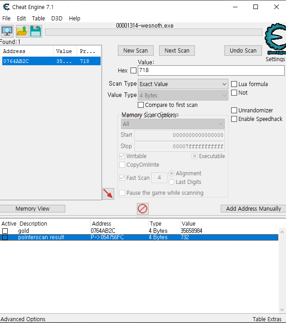
Task: Click the floppy disk Save Table icon
Action: pos(36,31)
